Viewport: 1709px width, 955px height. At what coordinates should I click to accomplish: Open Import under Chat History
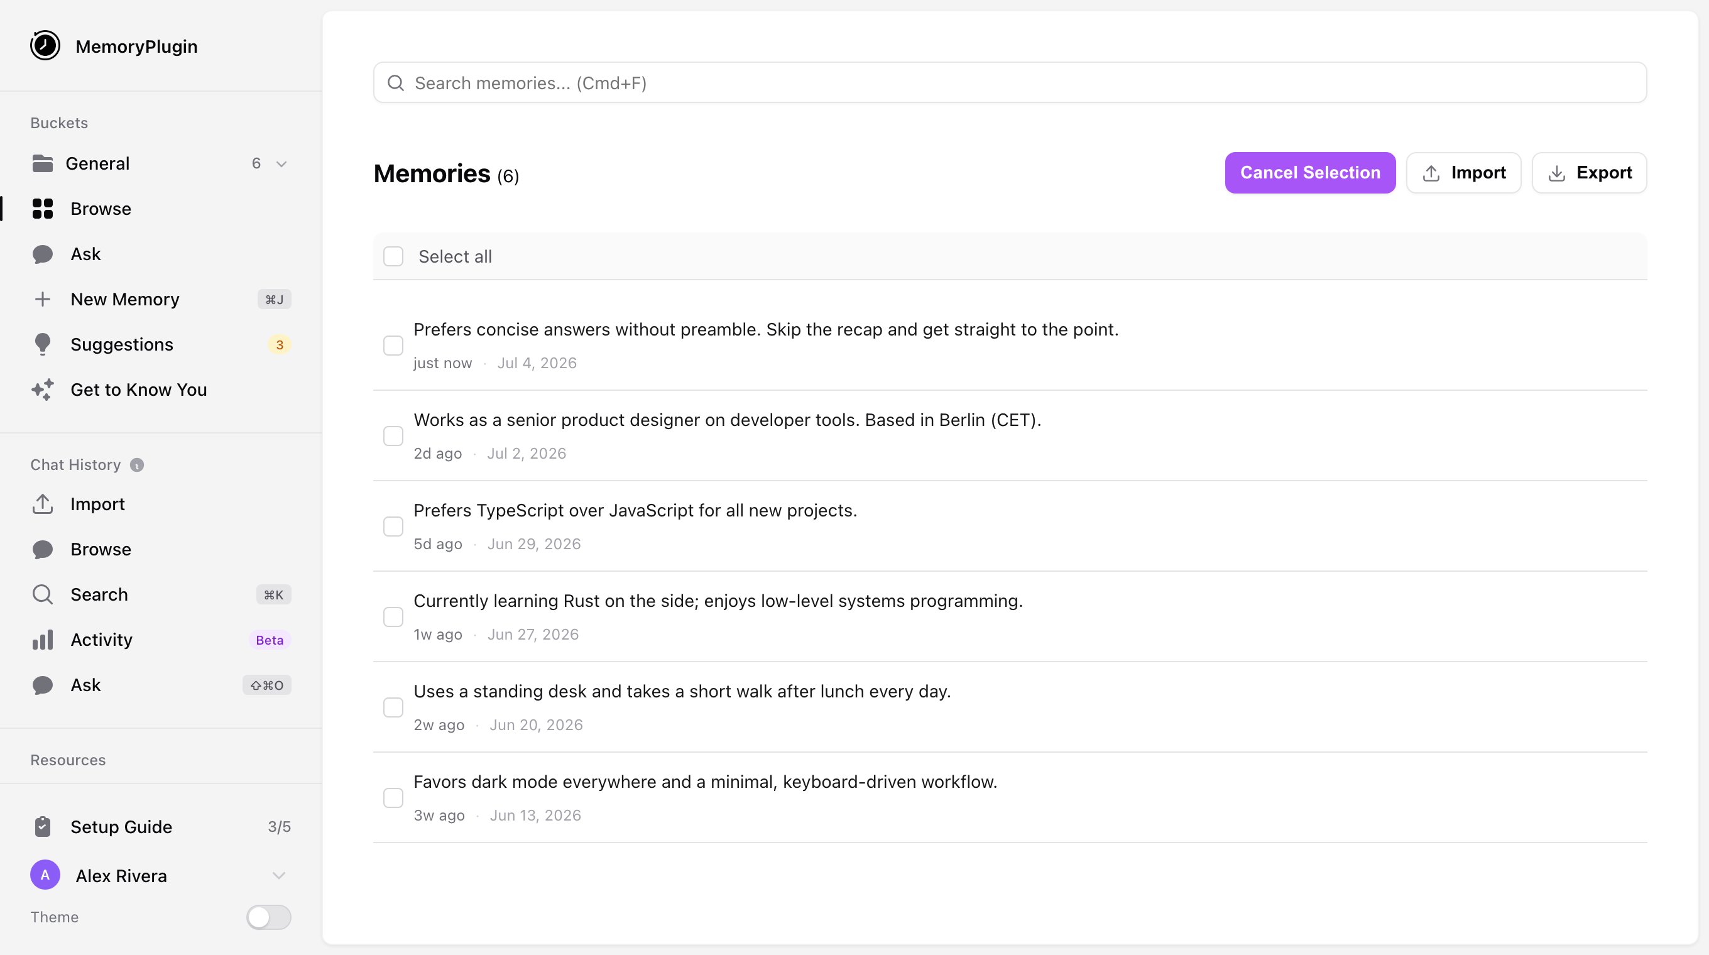pyautogui.click(x=161, y=504)
